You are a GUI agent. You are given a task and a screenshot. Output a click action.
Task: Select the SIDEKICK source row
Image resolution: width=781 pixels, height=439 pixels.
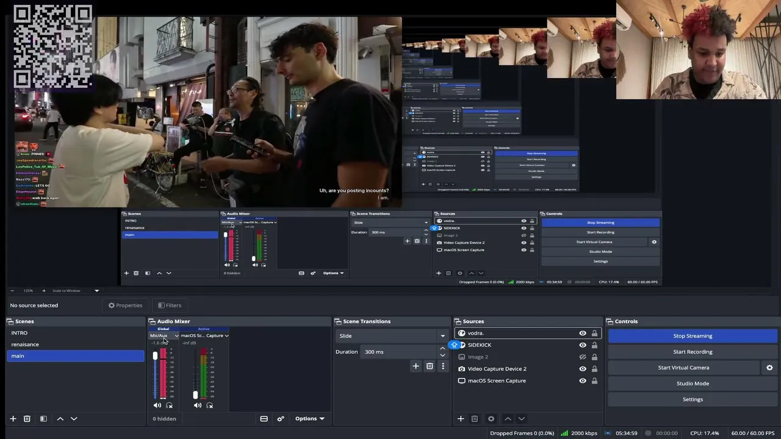(528, 345)
